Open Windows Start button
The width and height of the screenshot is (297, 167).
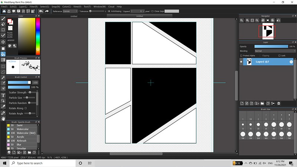tap(4, 163)
